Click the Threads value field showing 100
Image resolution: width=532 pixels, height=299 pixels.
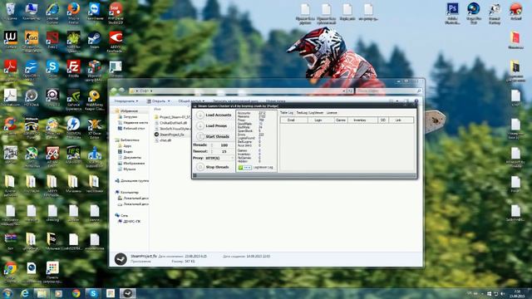224,145
